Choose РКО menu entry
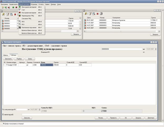The width and height of the screenshot is (164, 127). point(32,25)
